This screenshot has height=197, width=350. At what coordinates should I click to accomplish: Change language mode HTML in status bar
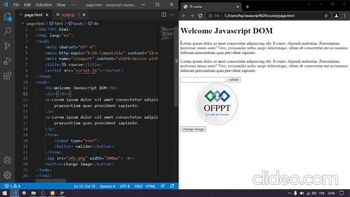151,186
